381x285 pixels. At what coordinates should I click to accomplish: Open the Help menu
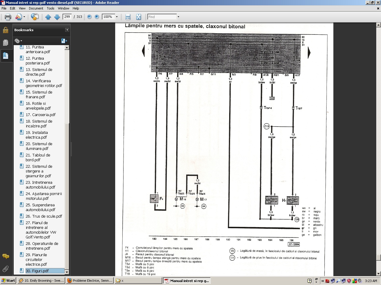coord(76,8)
